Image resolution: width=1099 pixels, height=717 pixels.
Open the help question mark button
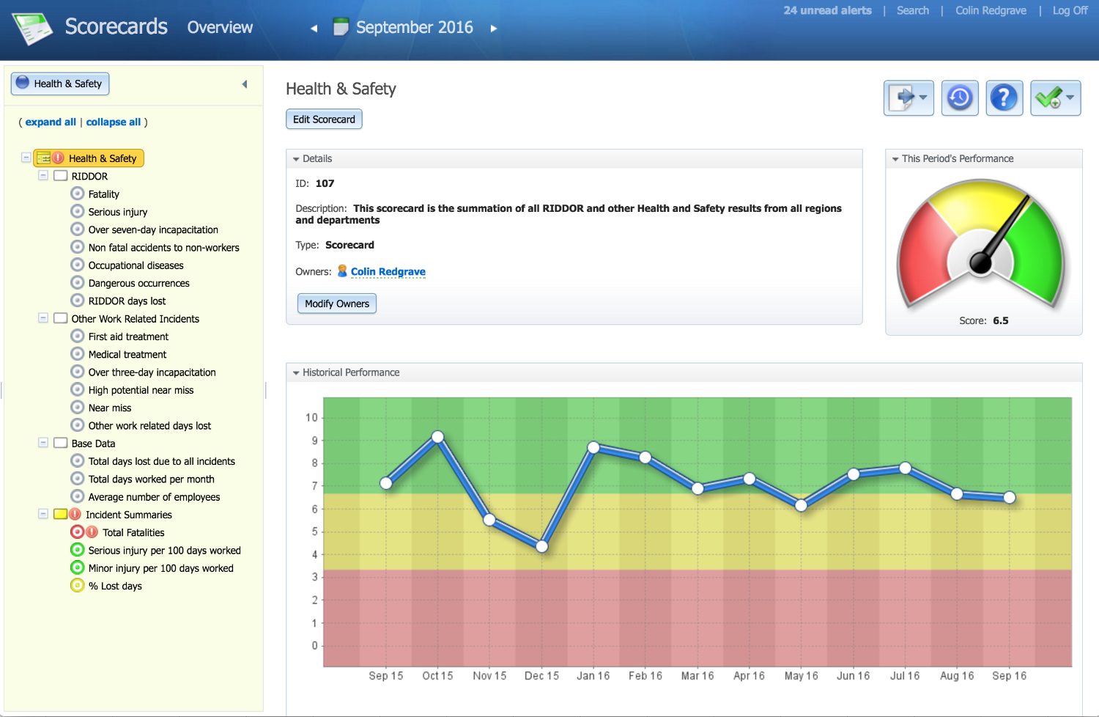tap(1004, 98)
